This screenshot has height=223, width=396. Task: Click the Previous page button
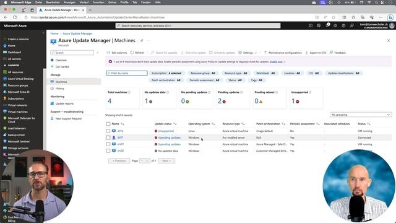[x=119, y=161]
